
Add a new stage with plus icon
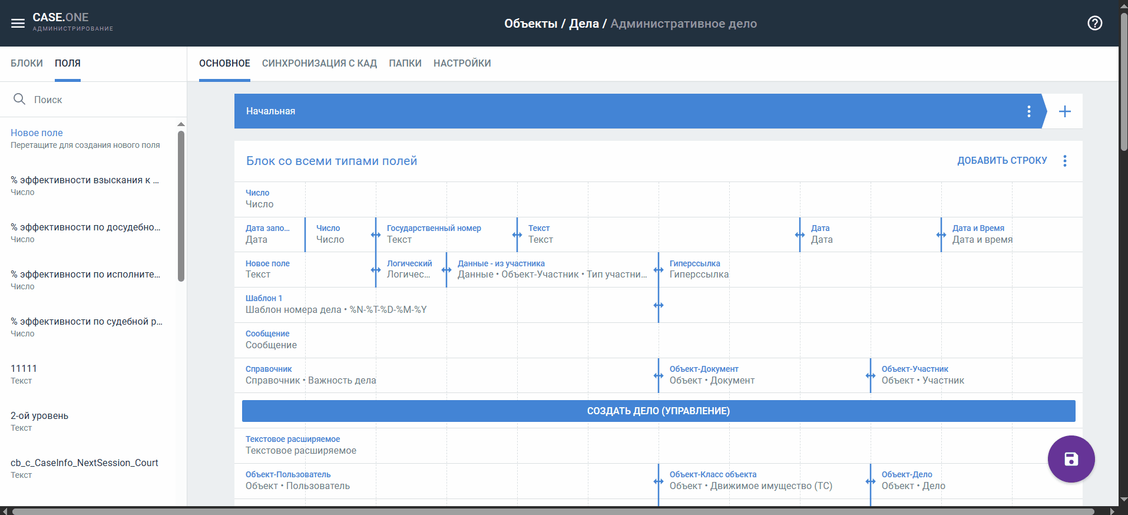tap(1064, 111)
